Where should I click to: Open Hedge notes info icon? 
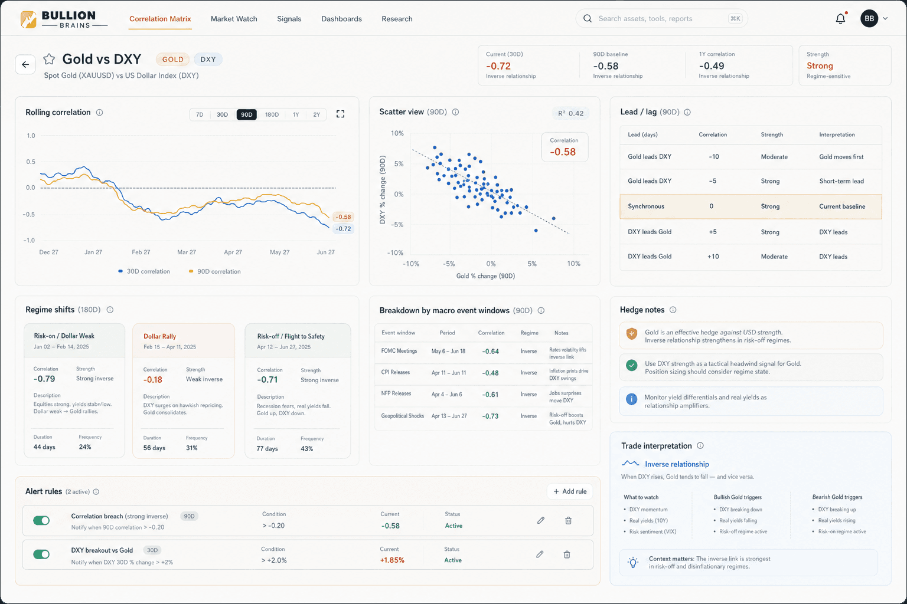click(x=673, y=310)
